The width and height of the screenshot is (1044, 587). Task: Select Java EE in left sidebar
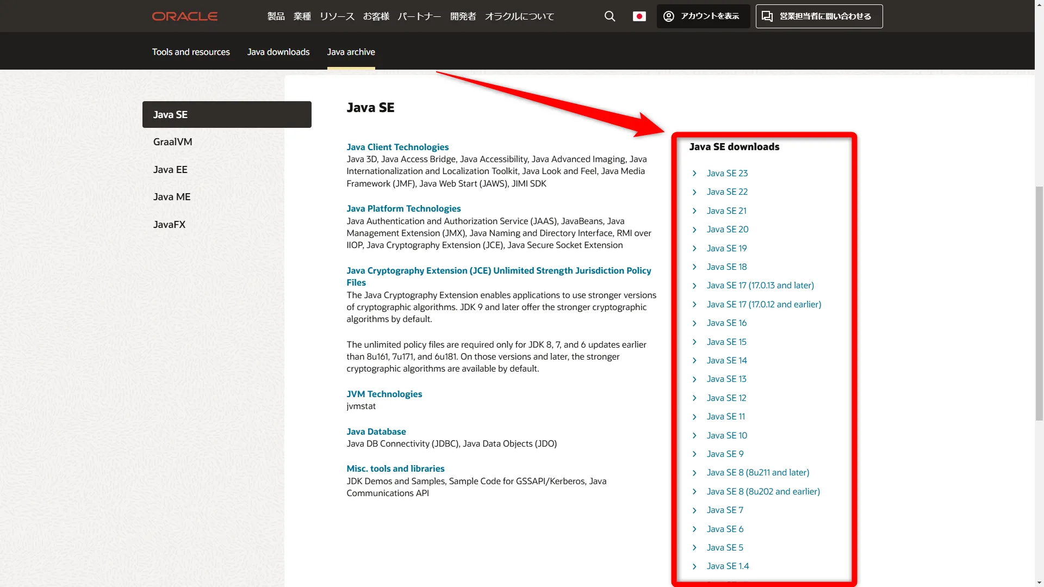[170, 170]
